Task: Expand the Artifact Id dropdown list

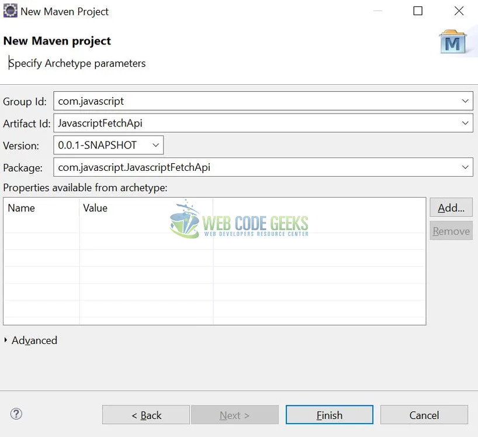Action: coord(465,123)
